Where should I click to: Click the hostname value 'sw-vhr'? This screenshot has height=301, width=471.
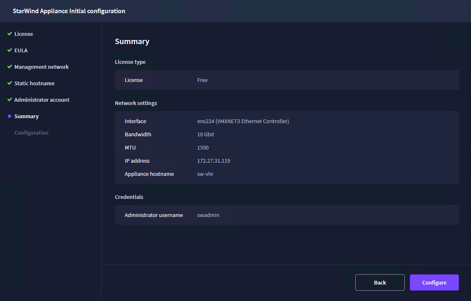(x=205, y=174)
